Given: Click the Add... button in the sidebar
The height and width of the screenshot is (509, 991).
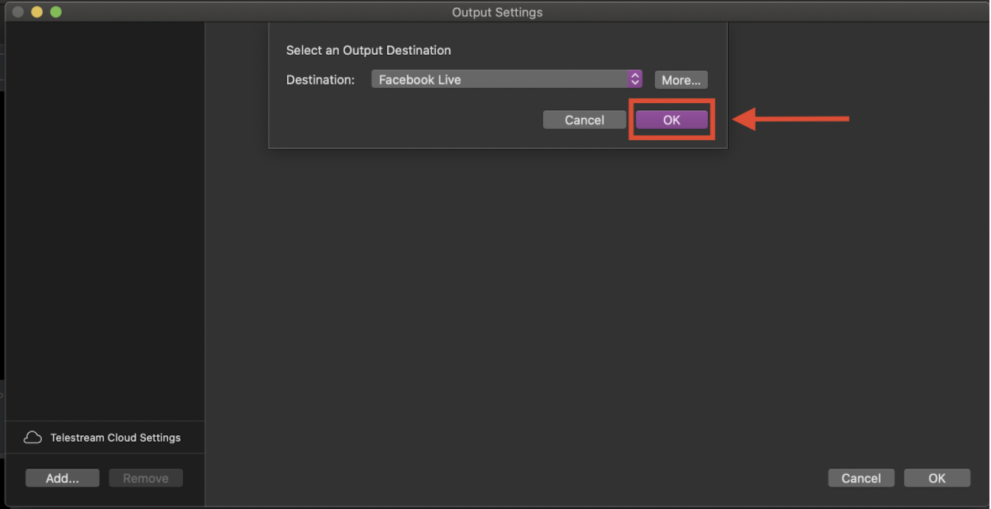Looking at the screenshot, I should 63,478.
